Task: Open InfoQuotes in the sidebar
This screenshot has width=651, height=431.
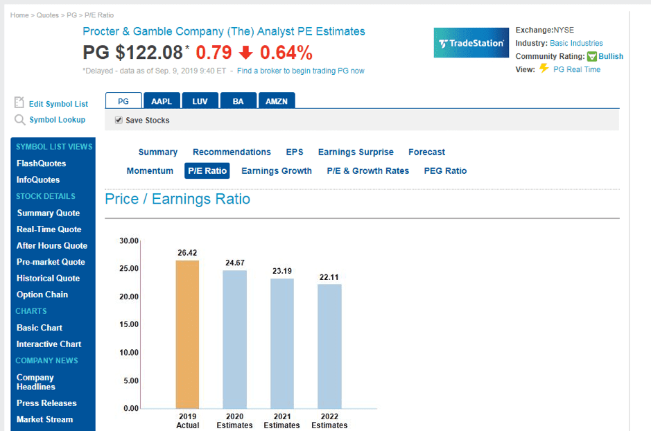Action: point(38,179)
